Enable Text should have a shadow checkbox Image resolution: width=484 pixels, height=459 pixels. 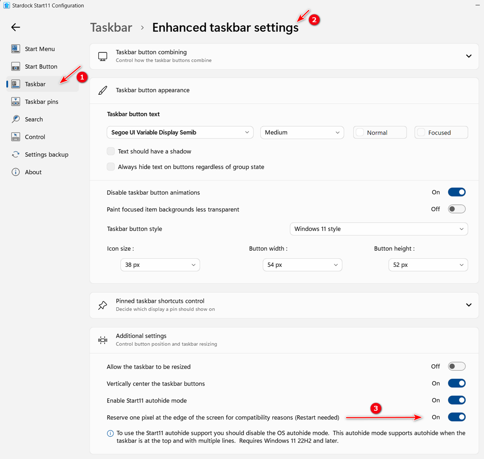[111, 151]
